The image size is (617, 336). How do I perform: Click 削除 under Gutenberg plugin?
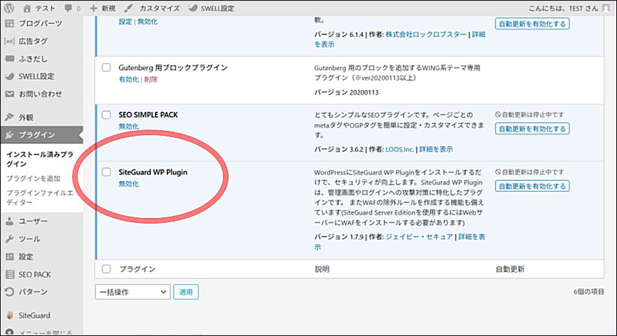[151, 80]
